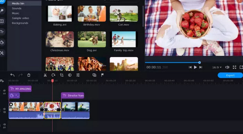Rotate the clip with rotate icon

pos(53,75)
